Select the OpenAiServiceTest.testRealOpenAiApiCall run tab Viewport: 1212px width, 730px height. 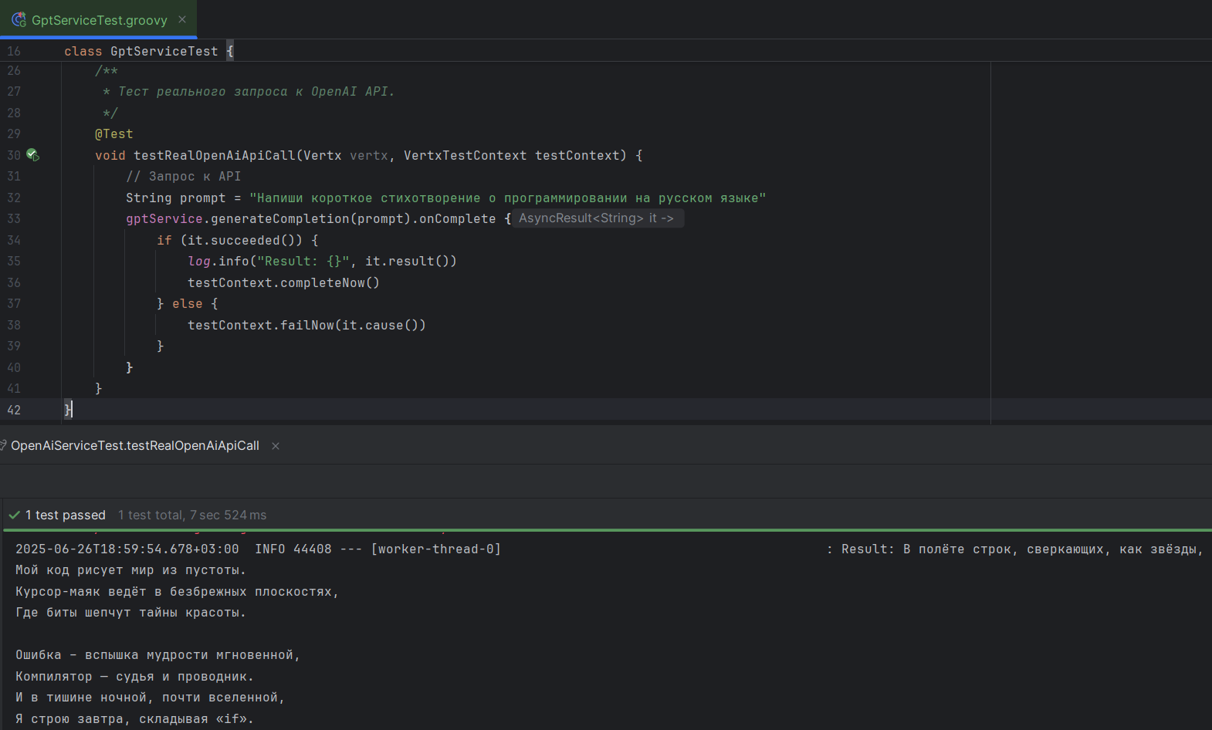[x=135, y=446]
